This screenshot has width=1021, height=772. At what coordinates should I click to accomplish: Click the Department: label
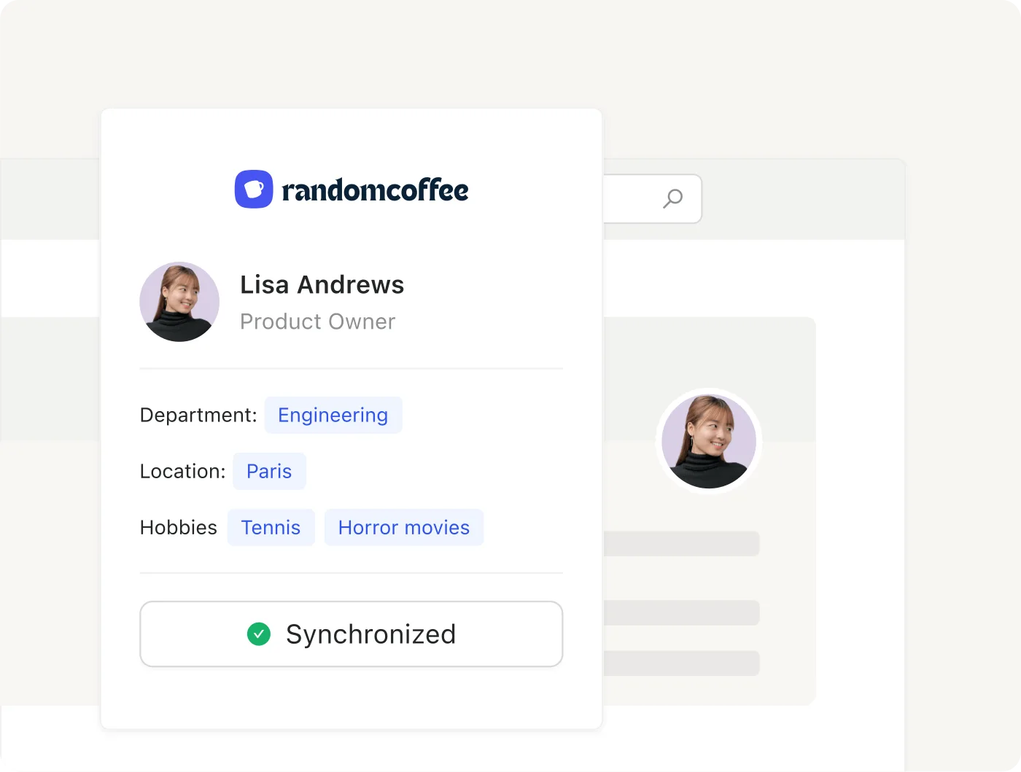click(x=198, y=416)
